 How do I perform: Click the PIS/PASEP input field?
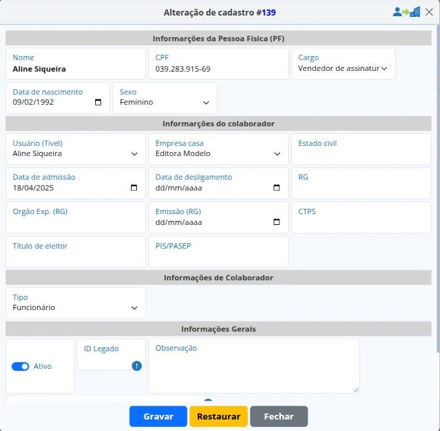[219, 252]
